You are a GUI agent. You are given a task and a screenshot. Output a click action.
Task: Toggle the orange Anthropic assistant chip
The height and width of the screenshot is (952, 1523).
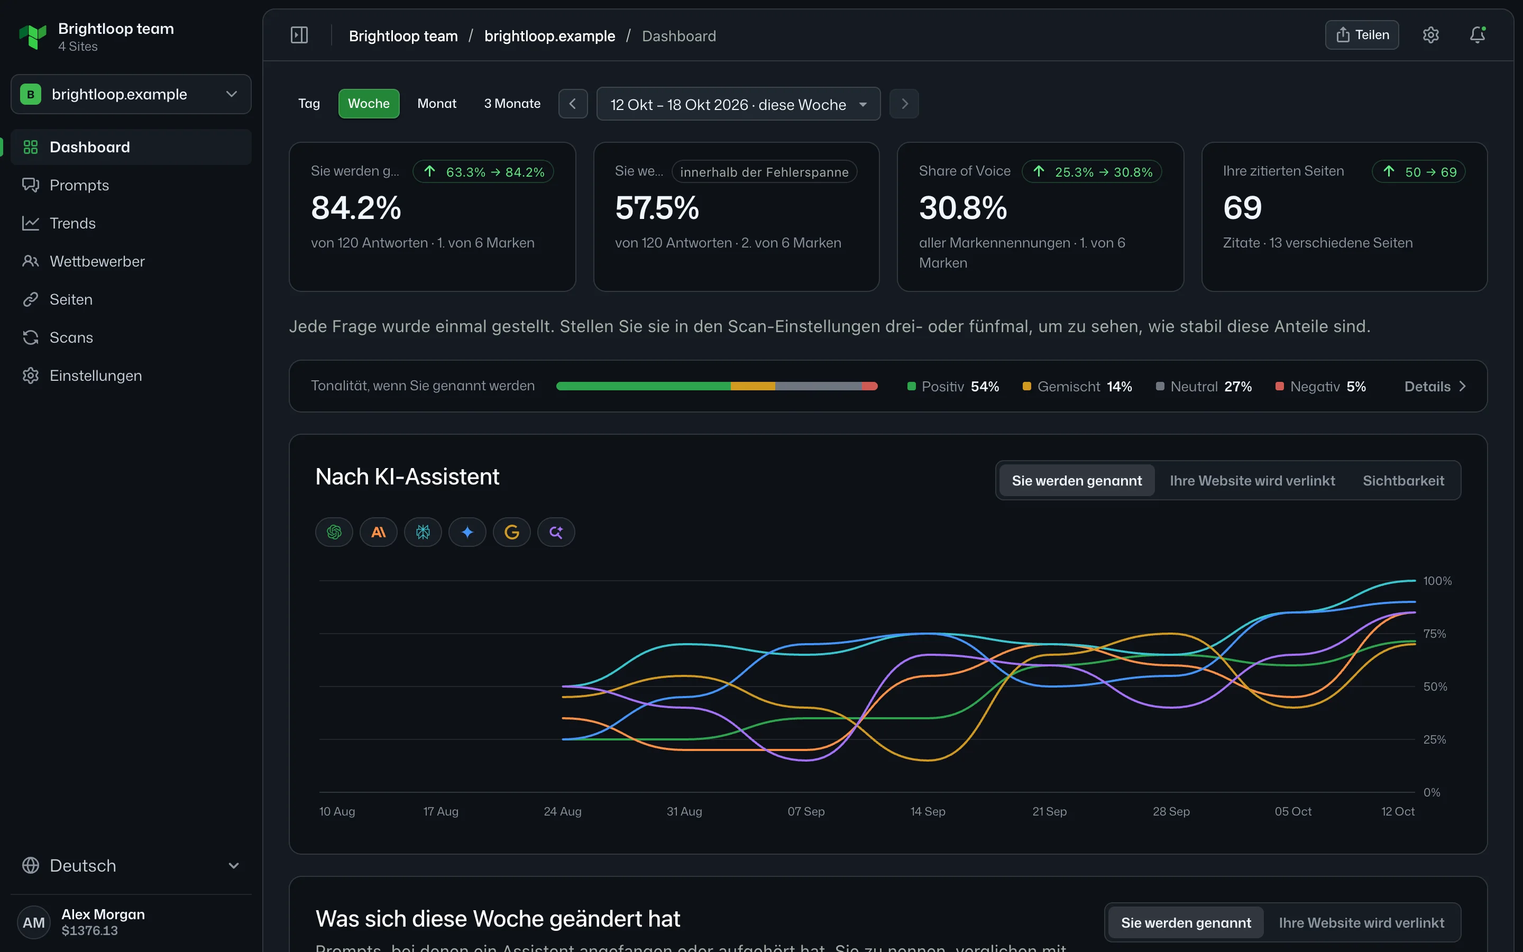coord(378,532)
